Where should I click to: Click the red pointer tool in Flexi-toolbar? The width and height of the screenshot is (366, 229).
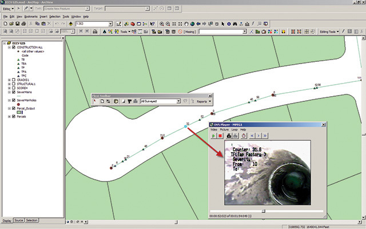tap(96, 101)
